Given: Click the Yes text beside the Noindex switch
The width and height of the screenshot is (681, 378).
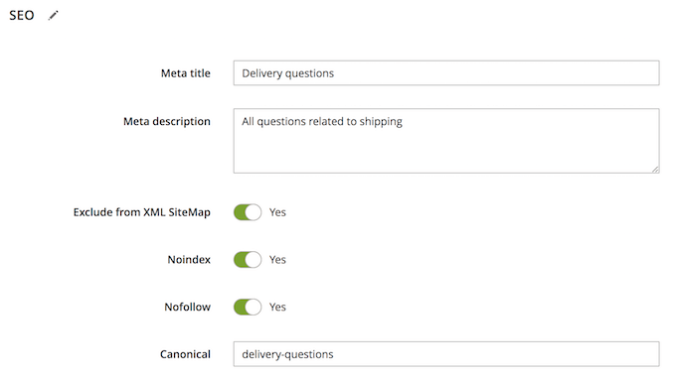Looking at the screenshot, I should coord(277,260).
